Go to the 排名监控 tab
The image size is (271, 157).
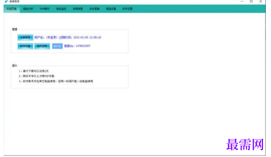(x=61, y=9)
